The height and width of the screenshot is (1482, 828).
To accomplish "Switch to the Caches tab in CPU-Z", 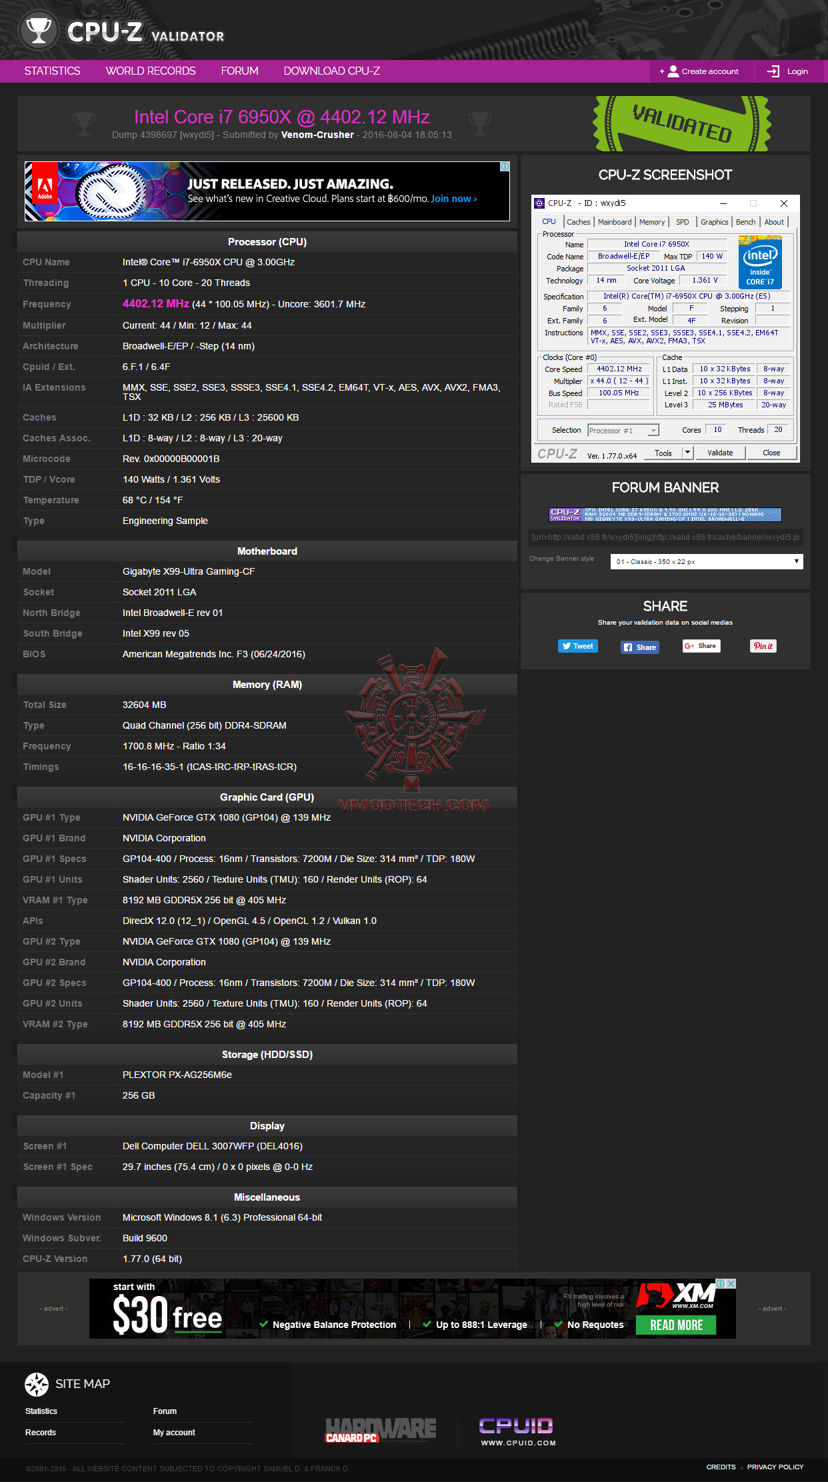I will coord(579,222).
